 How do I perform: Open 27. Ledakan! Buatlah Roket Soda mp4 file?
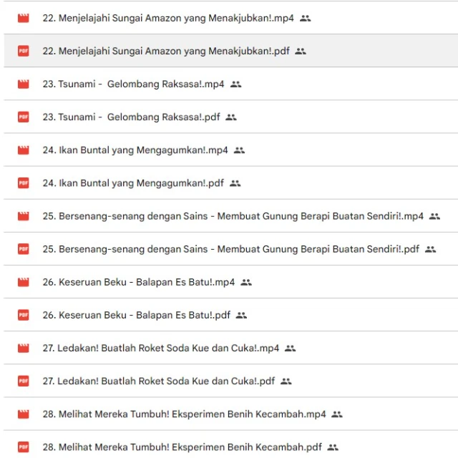pyautogui.click(x=160, y=349)
